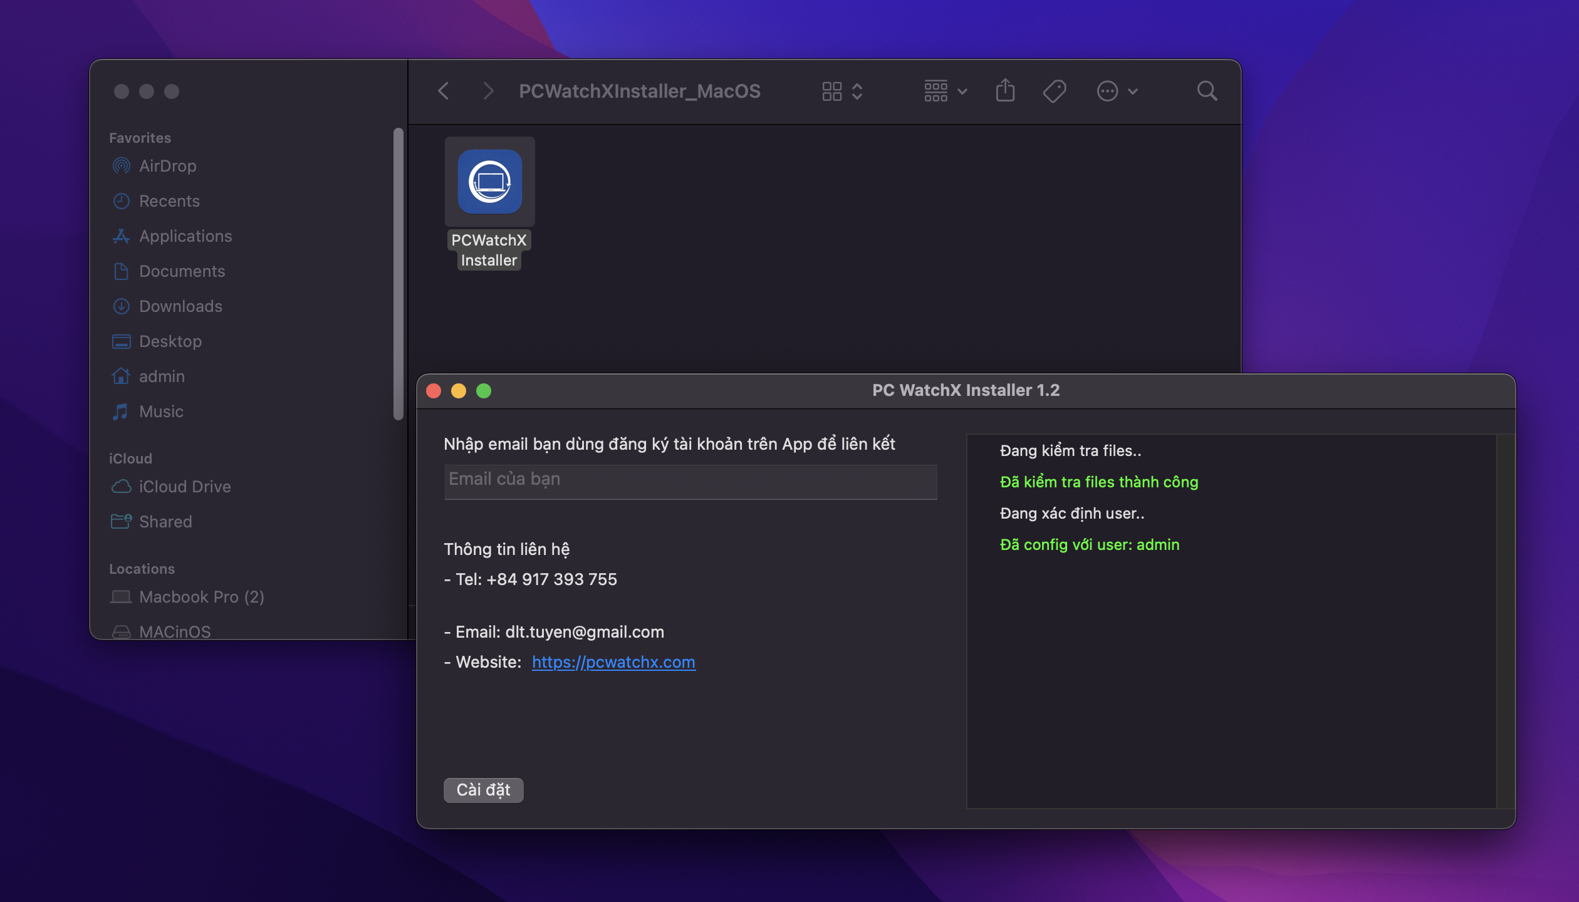
Task: Open Recents in Finder sidebar
Action: pos(169,201)
